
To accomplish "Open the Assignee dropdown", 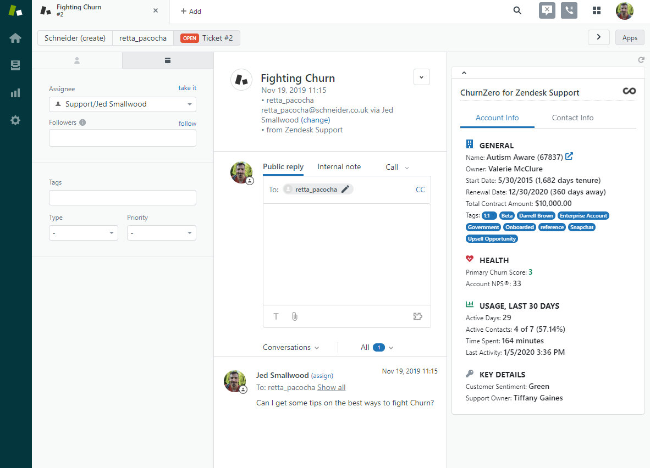I will (122, 104).
